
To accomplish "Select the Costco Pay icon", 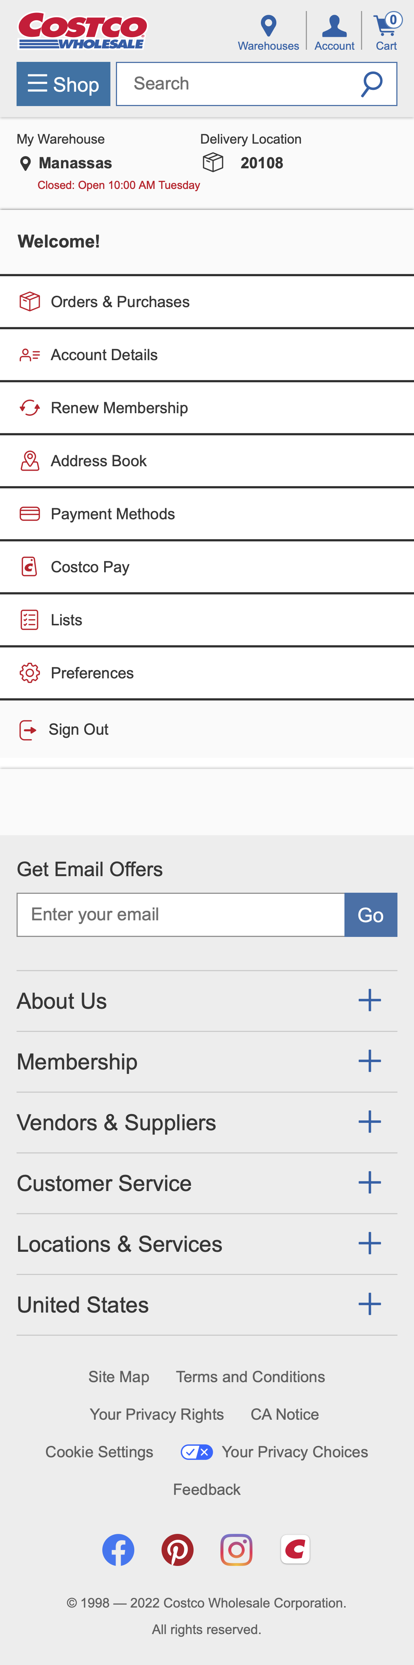I will [x=29, y=566].
